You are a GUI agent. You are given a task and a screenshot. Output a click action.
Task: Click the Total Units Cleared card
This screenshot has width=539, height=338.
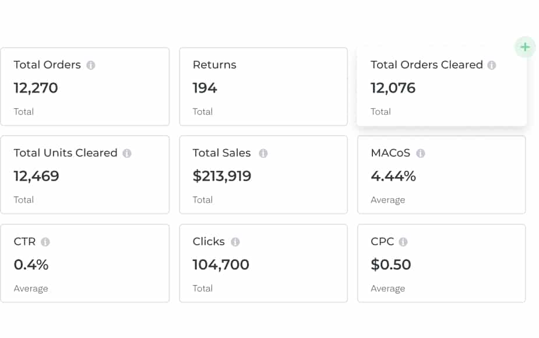pyautogui.click(x=84, y=175)
